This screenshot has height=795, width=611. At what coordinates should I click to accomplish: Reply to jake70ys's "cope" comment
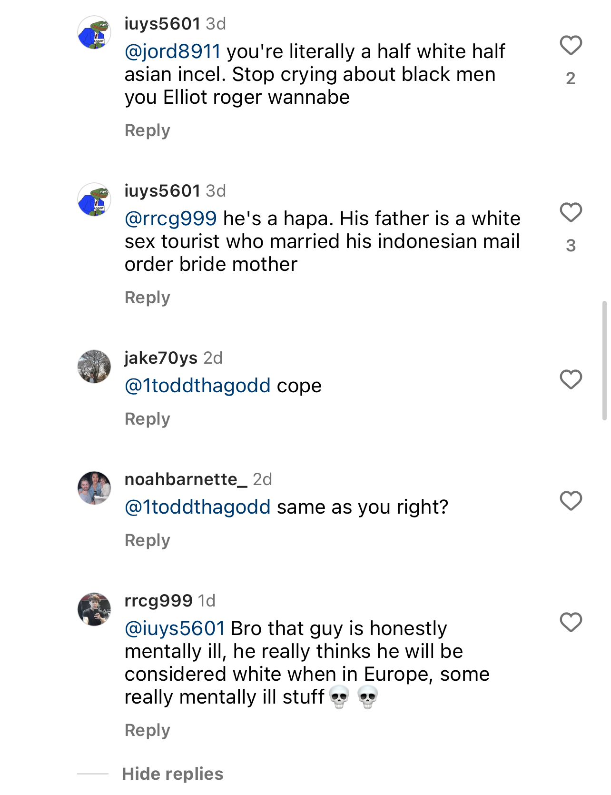(x=147, y=419)
